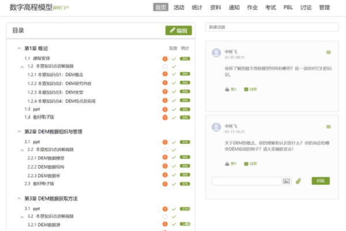Click thumbs-up on the DEM概念 discussion post
Image resolution: width=346 pixels, height=231 pixels.
coord(227,163)
